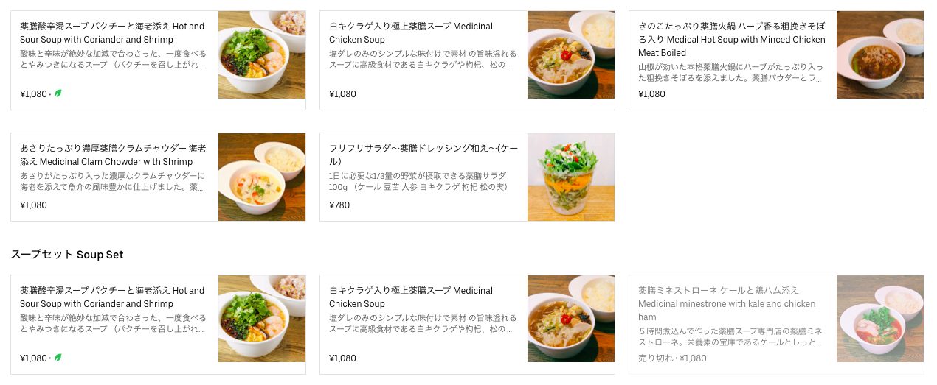This screenshot has height=385, width=937.
Task: Open the kale salad cup photo
Action: coord(571,177)
